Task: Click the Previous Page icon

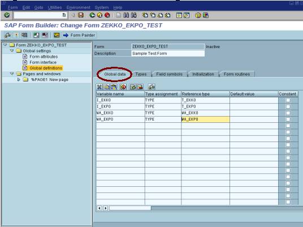Action: (x=153, y=15)
